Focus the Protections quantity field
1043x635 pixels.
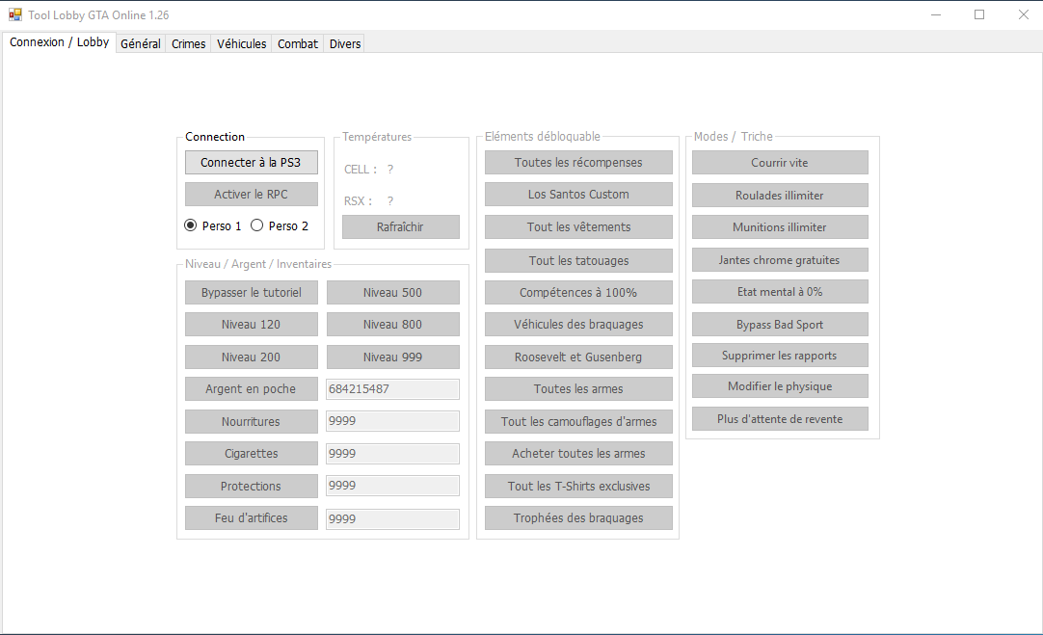pyautogui.click(x=392, y=486)
